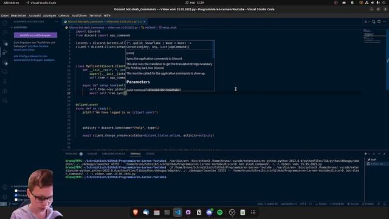
Task: Click the split editor right icon
Action: point(379,22)
